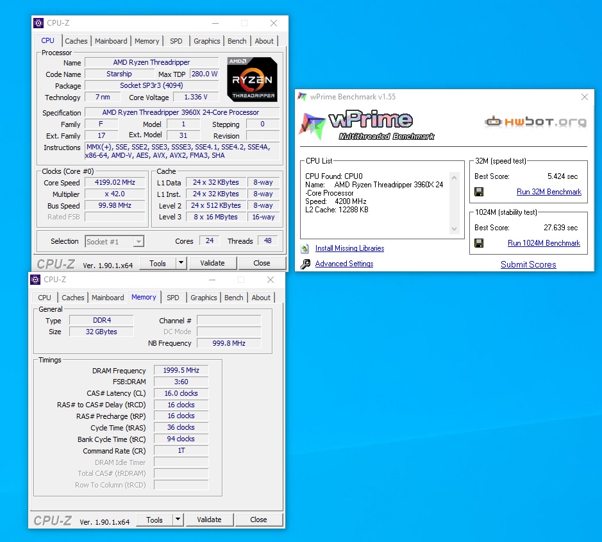Click Bank Cycle Time value 94 clocks

coord(181,439)
